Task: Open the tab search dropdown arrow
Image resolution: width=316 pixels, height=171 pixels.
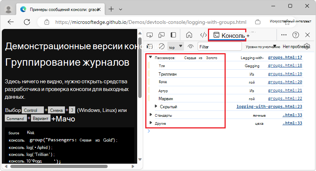Action: tap(121, 9)
